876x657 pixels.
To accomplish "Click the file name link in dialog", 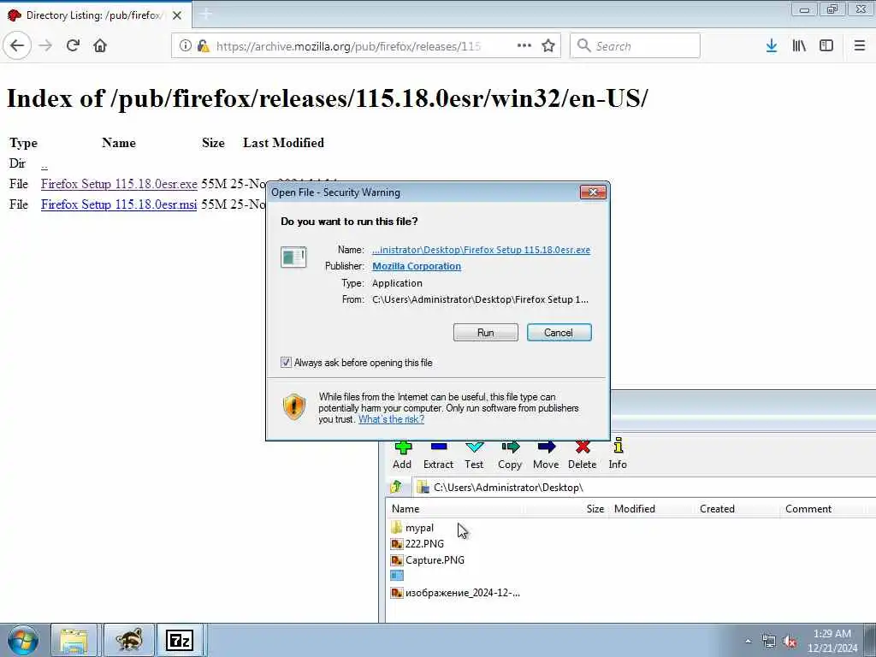I will click(481, 250).
